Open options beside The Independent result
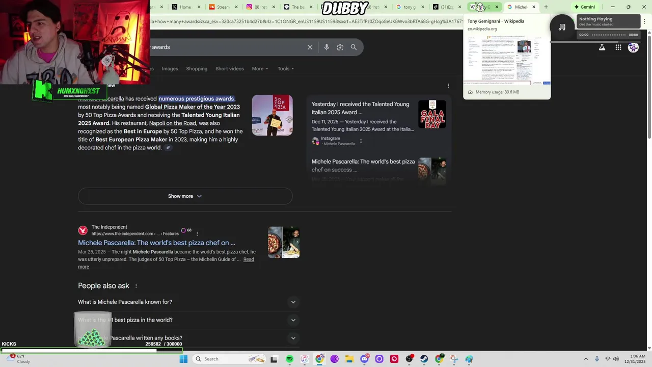 tap(197, 233)
